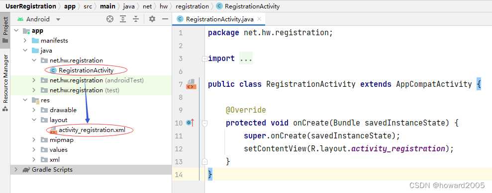Click the Select Opened File target icon

tap(110, 19)
